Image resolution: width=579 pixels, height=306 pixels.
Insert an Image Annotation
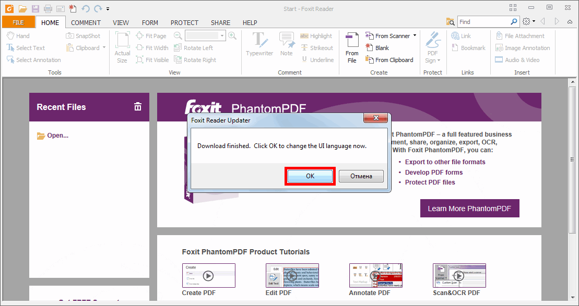pos(523,48)
